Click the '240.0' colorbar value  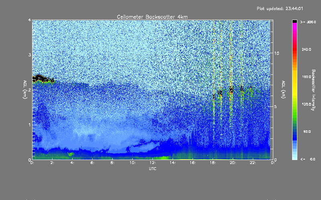[x=307, y=49]
